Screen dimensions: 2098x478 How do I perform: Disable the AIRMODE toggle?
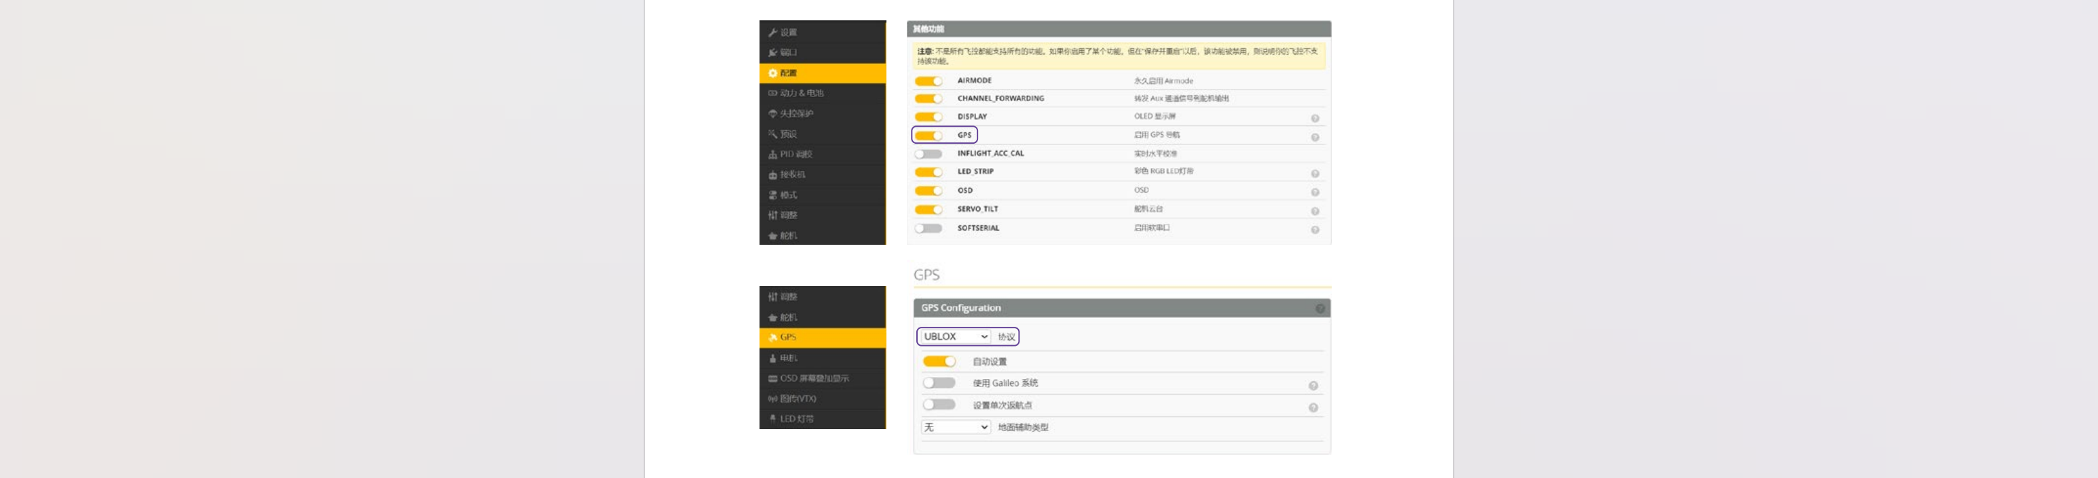(x=928, y=81)
